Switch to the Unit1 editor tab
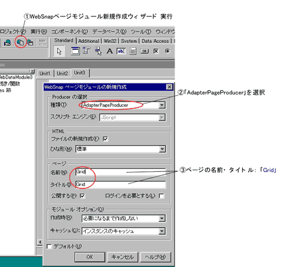 click(45, 73)
